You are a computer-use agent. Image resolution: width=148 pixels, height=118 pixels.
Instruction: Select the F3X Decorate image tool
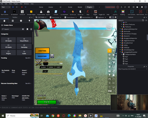pyautogui.click(x=110, y=71)
